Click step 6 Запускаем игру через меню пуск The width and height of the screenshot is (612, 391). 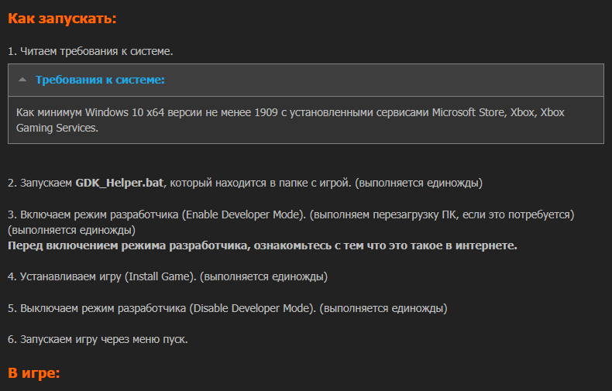point(98,339)
